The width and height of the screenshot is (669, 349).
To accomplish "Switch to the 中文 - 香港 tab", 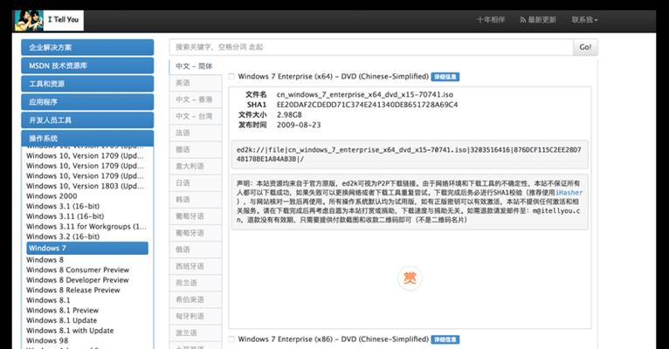I will [196, 99].
